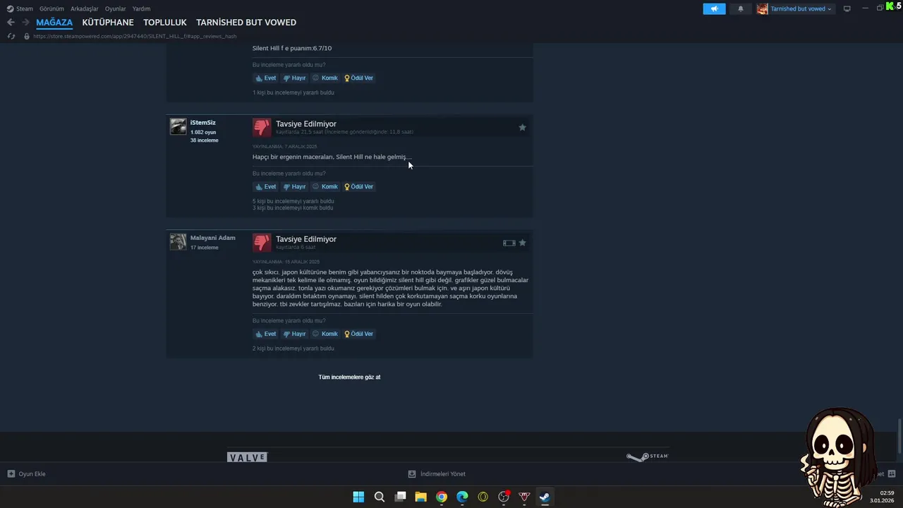This screenshot has width=903, height=508.
Task: Mark iStemSiz's review as Komik
Action: 325,187
